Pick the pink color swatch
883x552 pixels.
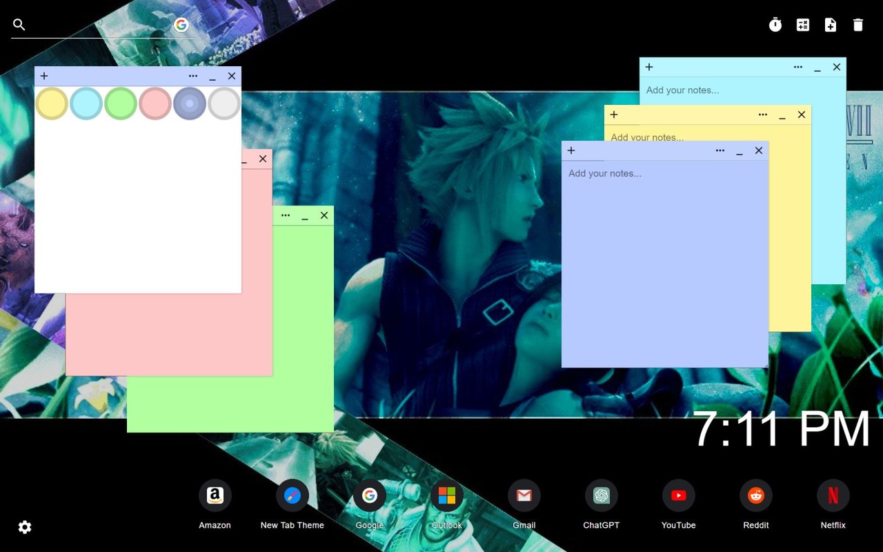(155, 103)
